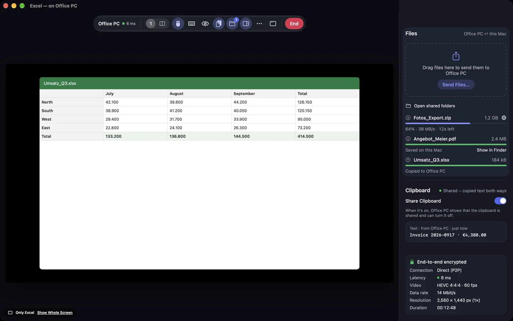Toggle the privacy screen eye icon
The width and height of the screenshot is (513, 321).
coord(205,24)
